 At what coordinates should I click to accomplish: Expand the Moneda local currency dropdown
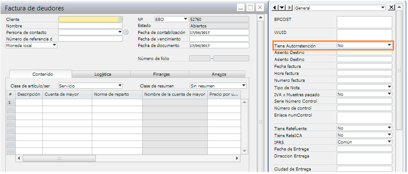coord(54,45)
